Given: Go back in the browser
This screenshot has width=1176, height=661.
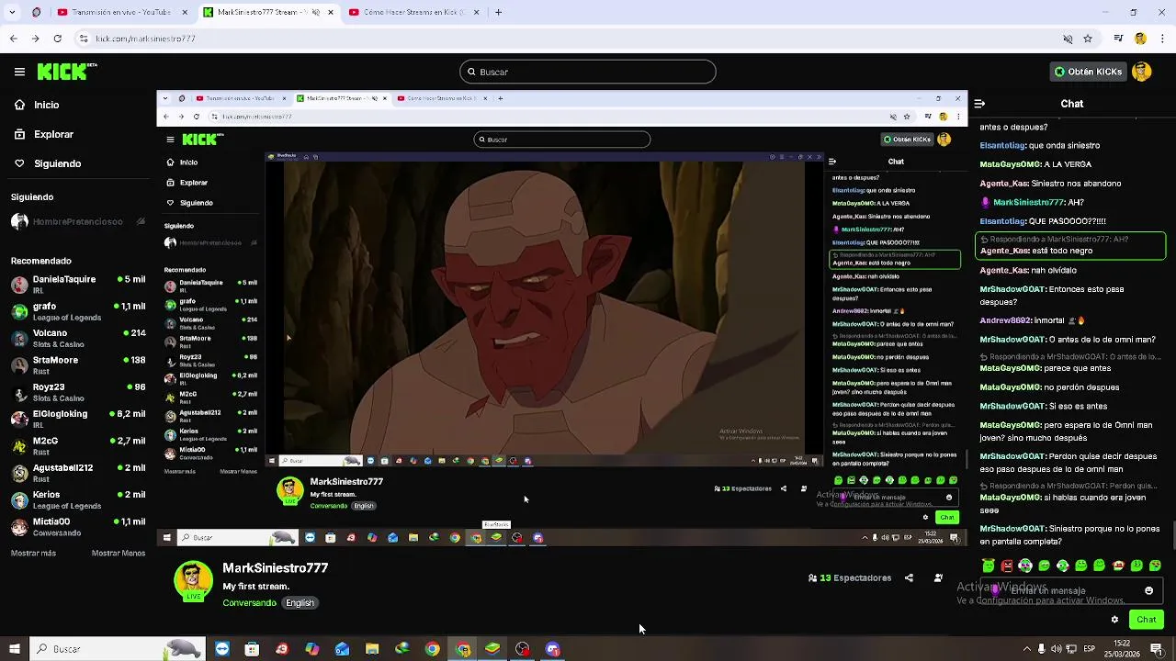Looking at the screenshot, I should click(x=13, y=39).
